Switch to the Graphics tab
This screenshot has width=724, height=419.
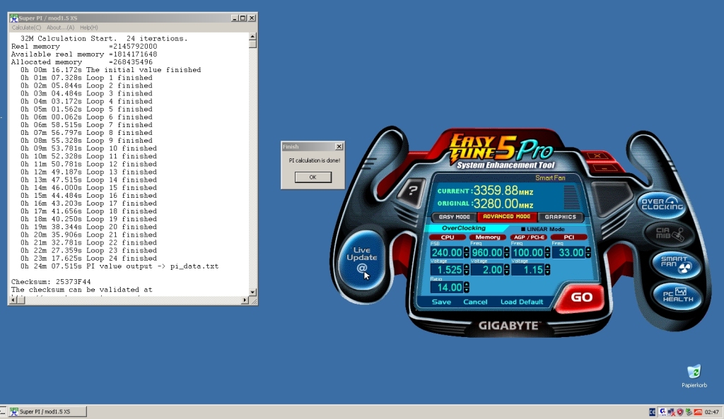[x=560, y=217]
